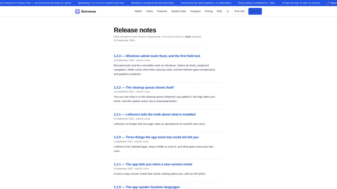Open the 1.2.1 Leftovers release note
The width and height of the screenshot is (337, 189).
[x=155, y=115]
